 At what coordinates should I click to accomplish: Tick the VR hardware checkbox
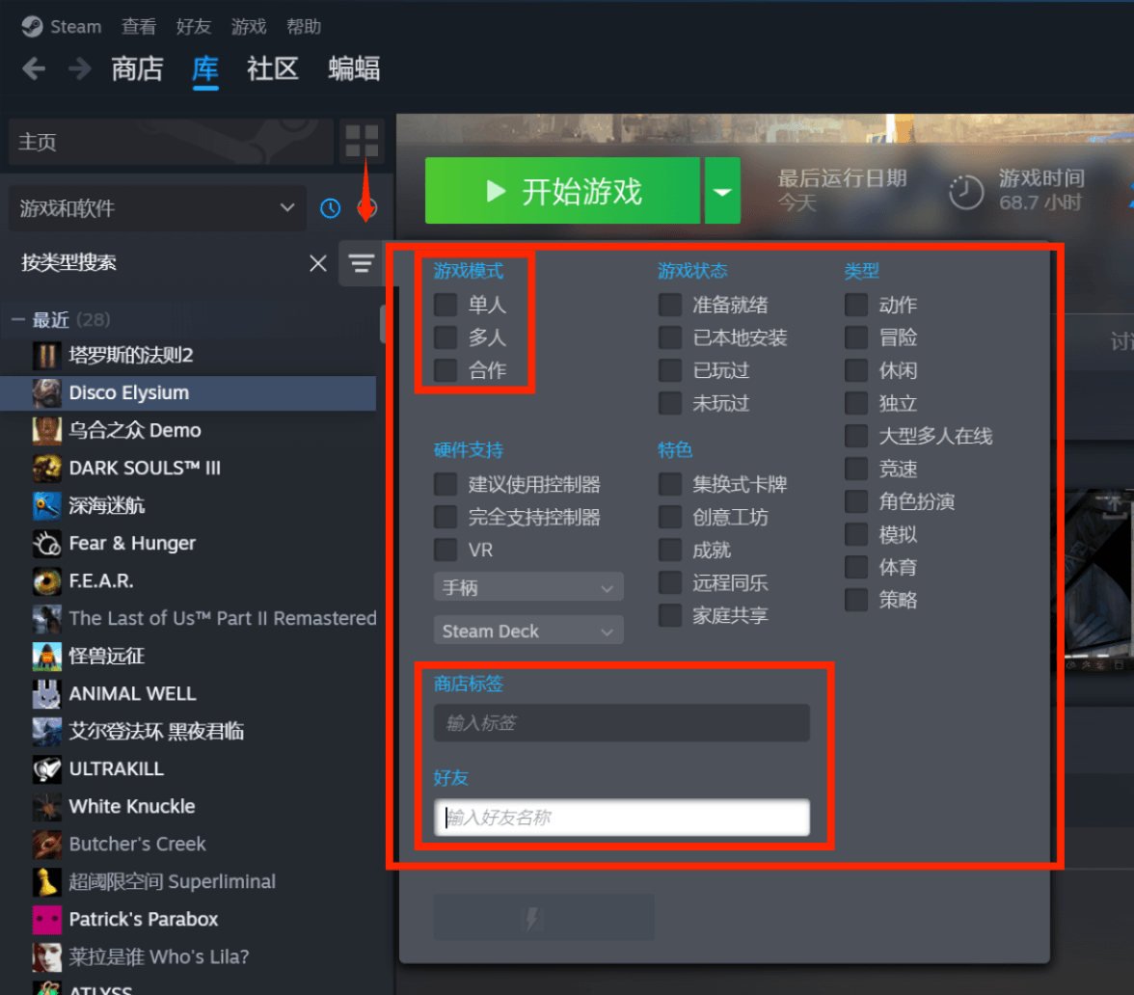pos(445,550)
